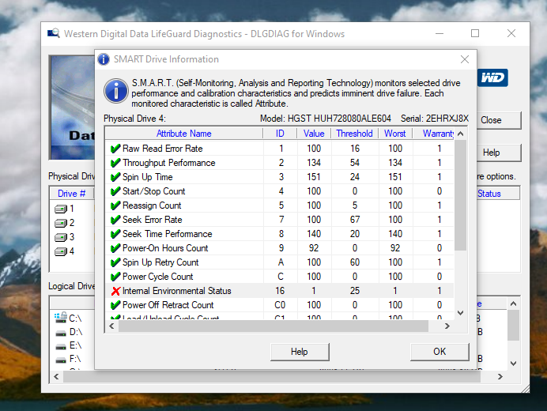The width and height of the screenshot is (547, 411).
Task: Select the D:\ logical drive icon
Action: pos(61,334)
